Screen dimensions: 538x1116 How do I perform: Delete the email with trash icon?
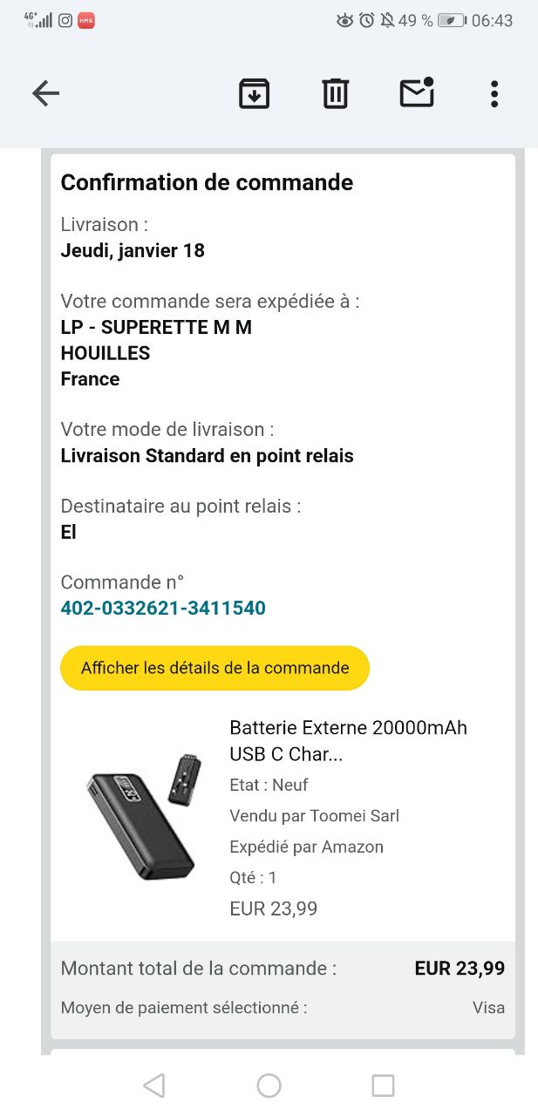(335, 93)
